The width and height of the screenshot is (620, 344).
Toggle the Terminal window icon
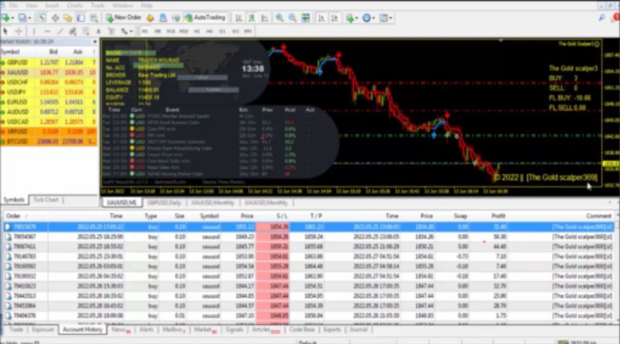(81, 18)
